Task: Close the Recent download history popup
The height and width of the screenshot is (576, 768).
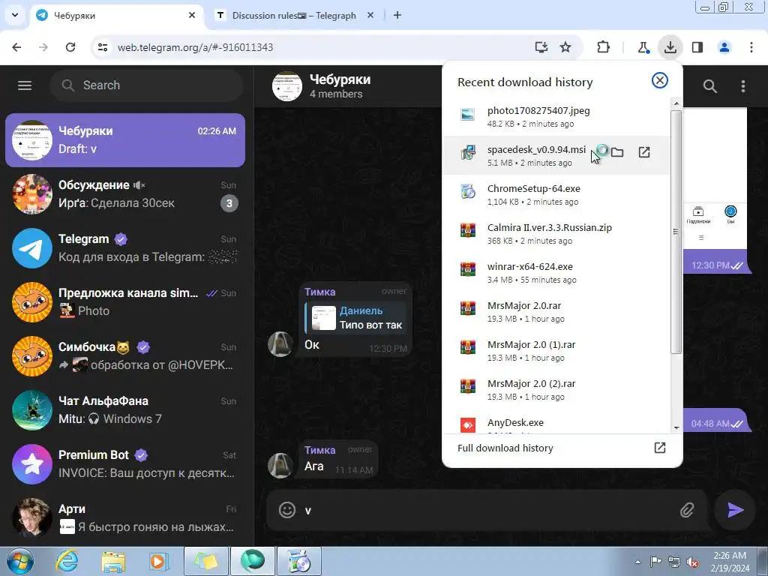Action: (x=660, y=80)
